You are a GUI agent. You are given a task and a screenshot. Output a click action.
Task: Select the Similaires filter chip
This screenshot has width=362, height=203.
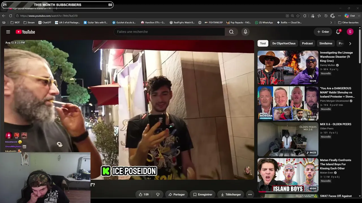pos(326,43)
